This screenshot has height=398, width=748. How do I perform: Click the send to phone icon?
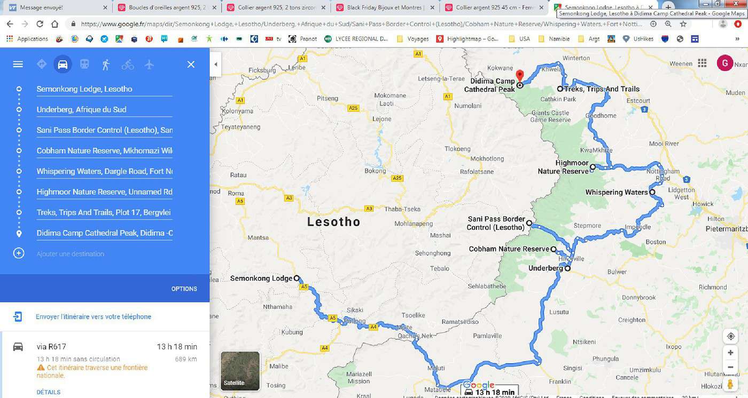click(x=18, y=317)
